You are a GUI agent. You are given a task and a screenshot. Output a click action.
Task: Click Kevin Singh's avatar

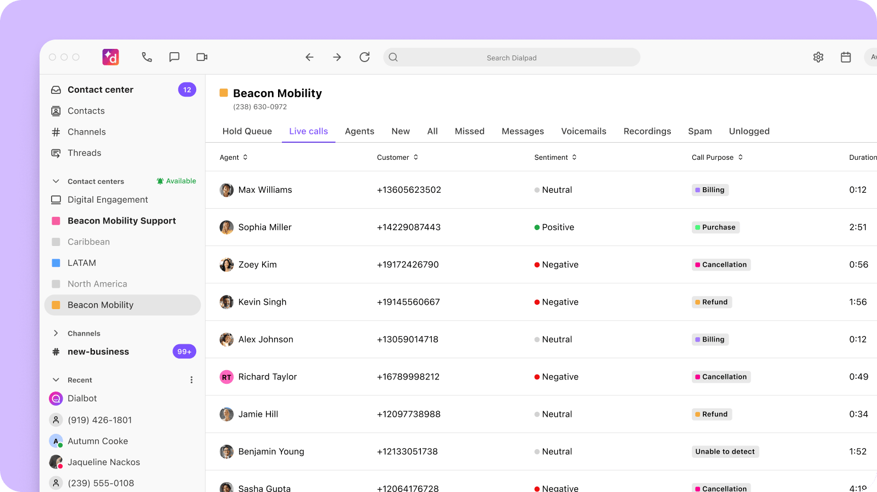226,302
